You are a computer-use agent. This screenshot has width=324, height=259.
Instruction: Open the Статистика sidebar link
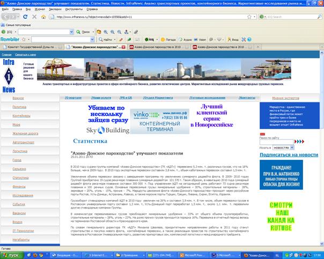tap(20, 177)
